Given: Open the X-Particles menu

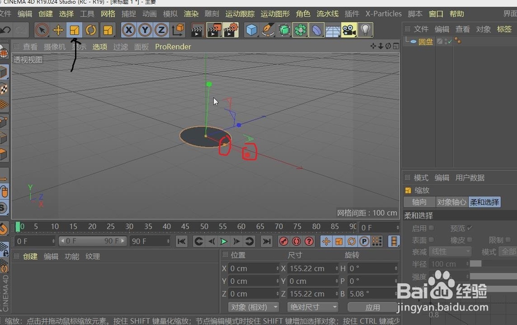Looking at the screenshot, I should pyautogui.click(x=384, y=14).
